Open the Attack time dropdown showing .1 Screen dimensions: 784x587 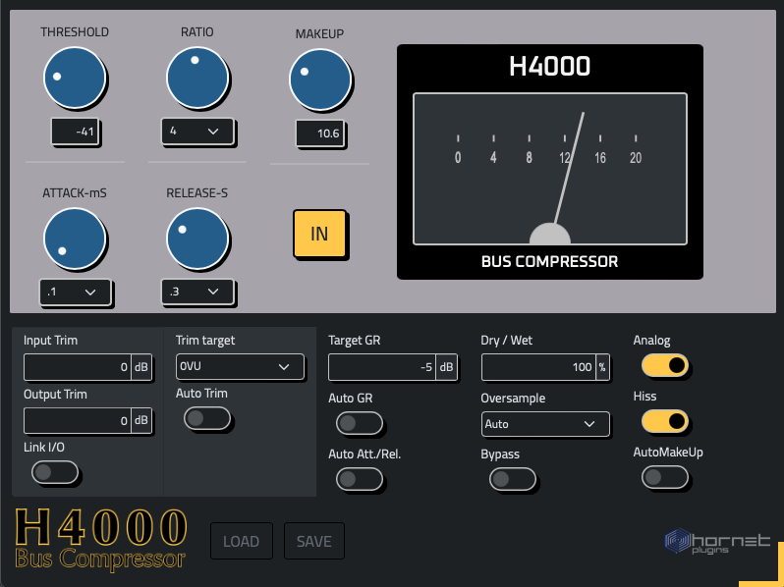tap(76, 292)
